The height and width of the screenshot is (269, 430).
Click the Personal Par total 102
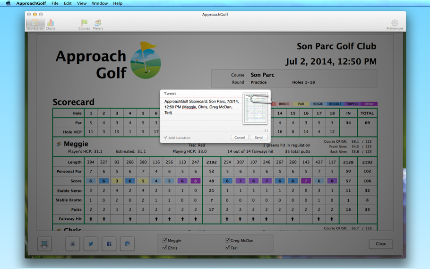click(x=367, y=171)
